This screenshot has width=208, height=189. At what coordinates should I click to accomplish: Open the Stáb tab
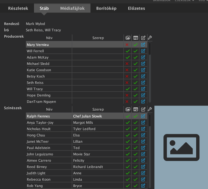pyautogui.click(x=44, y=8)
